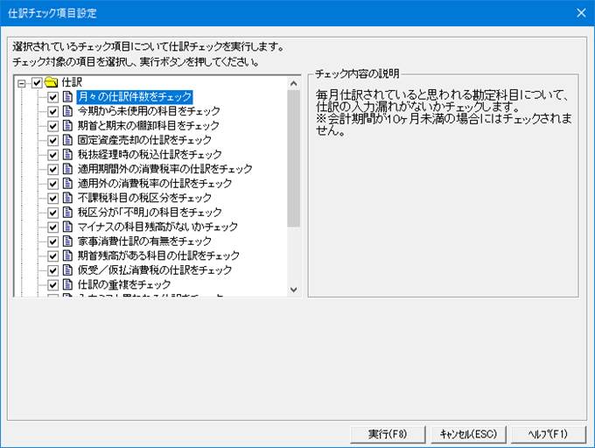Select 仕訳の重複をチェック item
Viewport: 595px width, 448px height.
pyautogui.click(x=124, y=285)
